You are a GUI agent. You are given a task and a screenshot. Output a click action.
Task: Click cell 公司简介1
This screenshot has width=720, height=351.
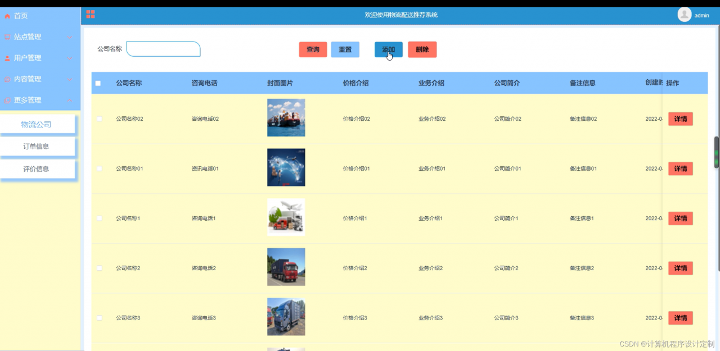(506, 218)
